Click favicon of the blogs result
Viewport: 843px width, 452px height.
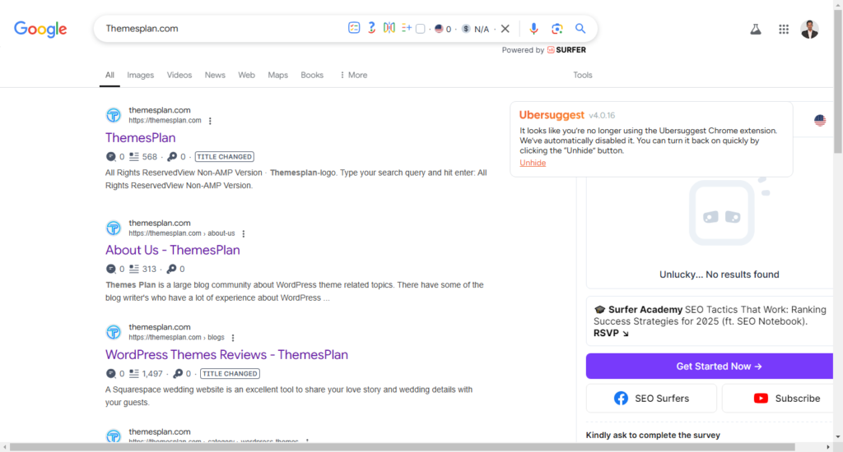114,332
